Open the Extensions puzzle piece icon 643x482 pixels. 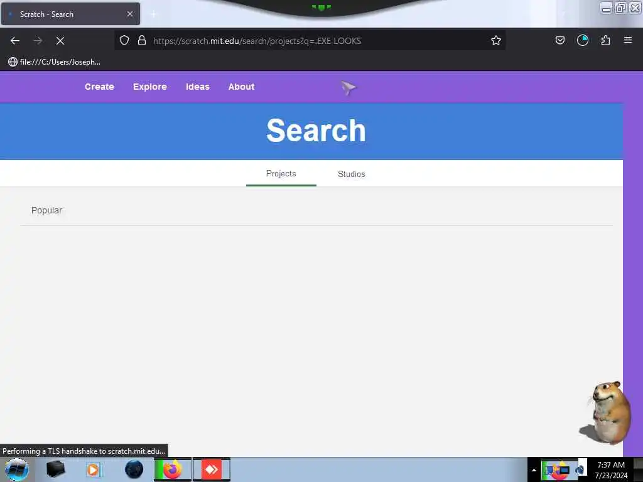tap(605, 40)
